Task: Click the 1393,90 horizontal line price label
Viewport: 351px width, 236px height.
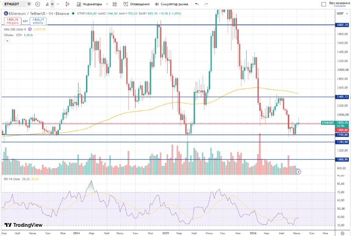Action: (x=342, y=142)
